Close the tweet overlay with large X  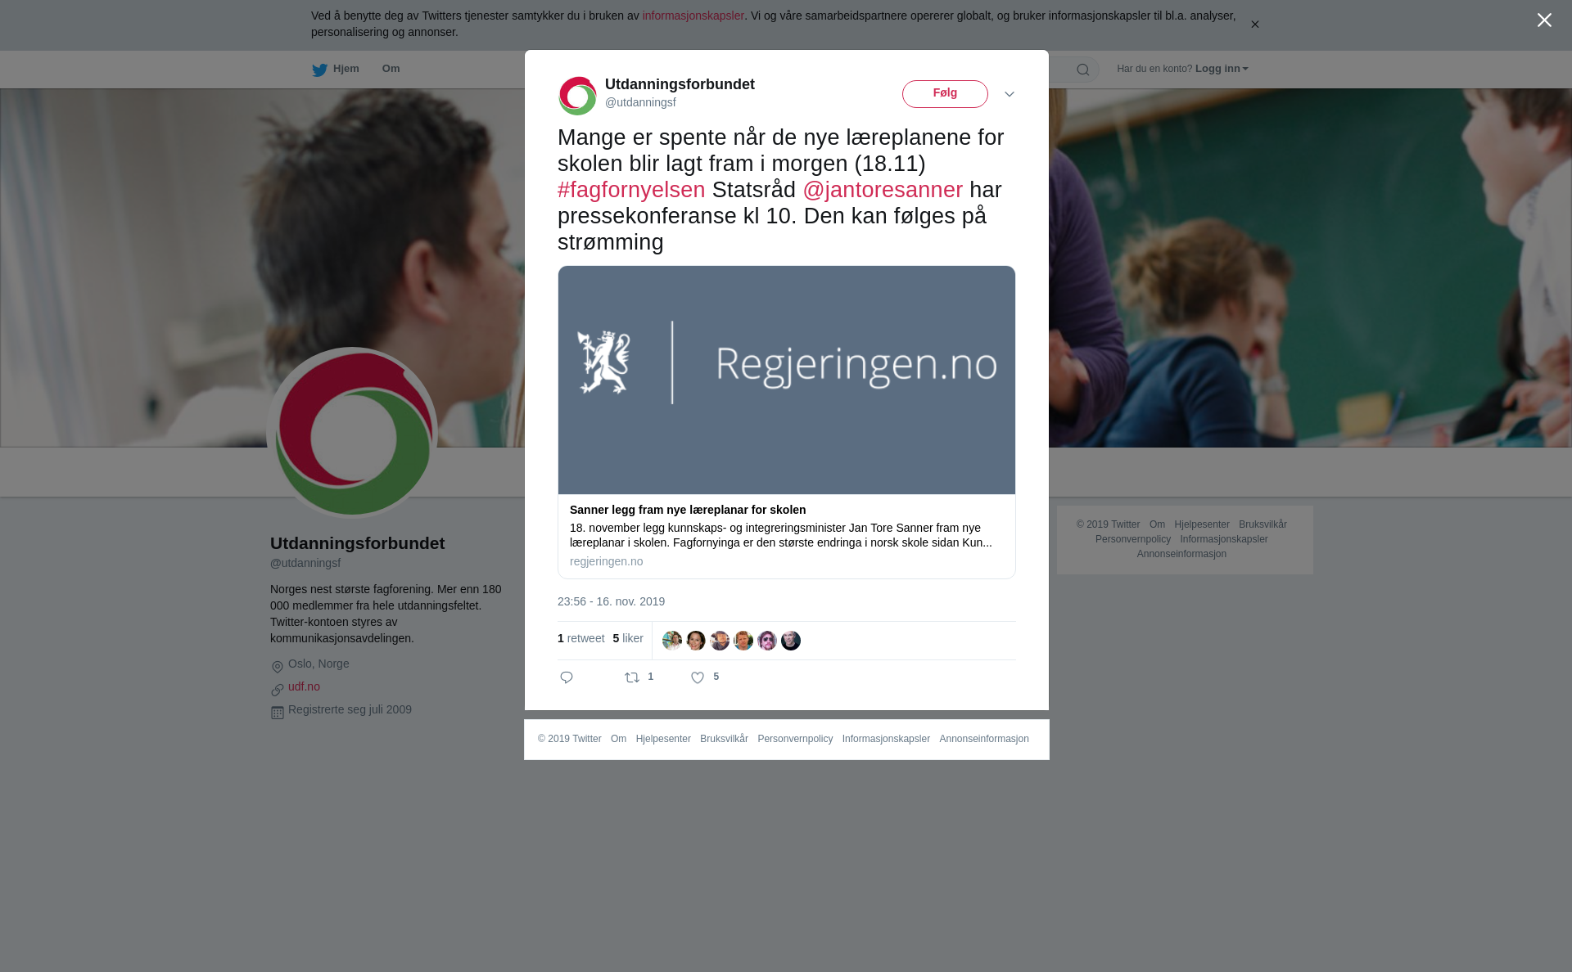point(1544,20)
